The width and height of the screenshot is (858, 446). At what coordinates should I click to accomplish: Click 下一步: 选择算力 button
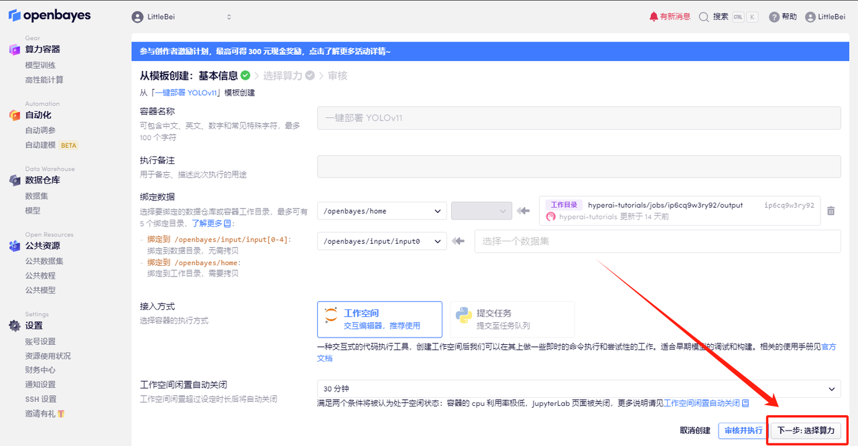click(x=805, y=431)
